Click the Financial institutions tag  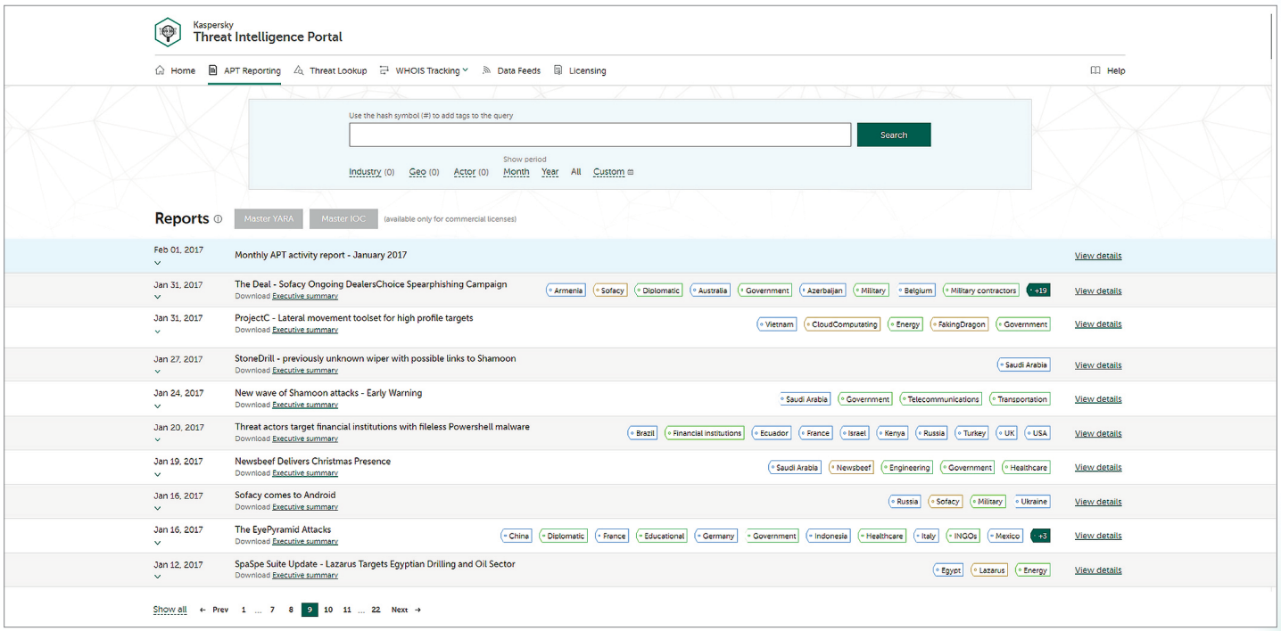pos(705,433)
